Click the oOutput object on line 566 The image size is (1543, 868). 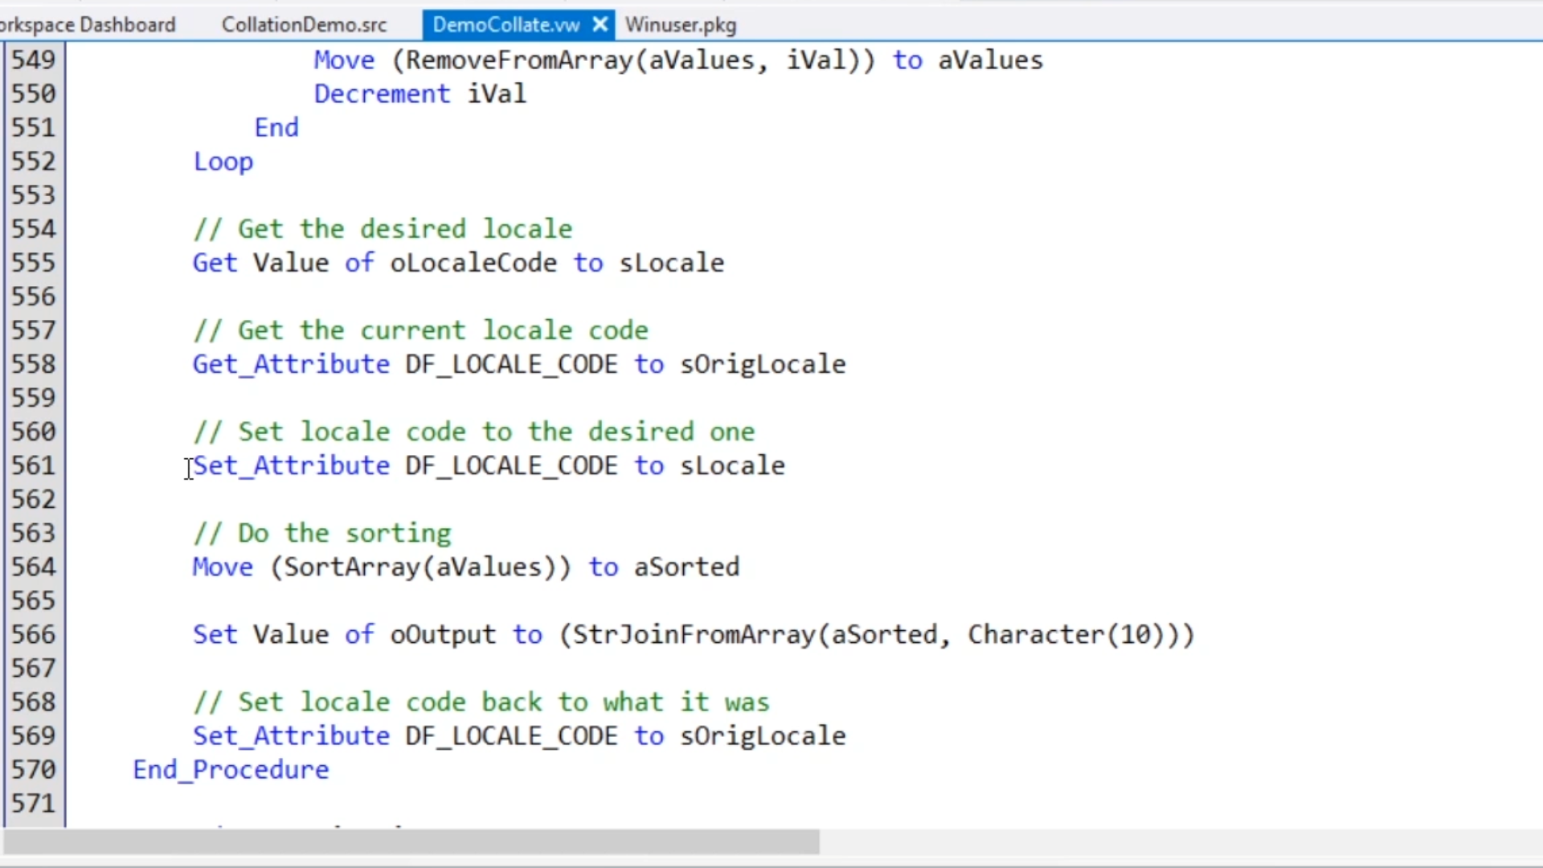click(443, 634)
